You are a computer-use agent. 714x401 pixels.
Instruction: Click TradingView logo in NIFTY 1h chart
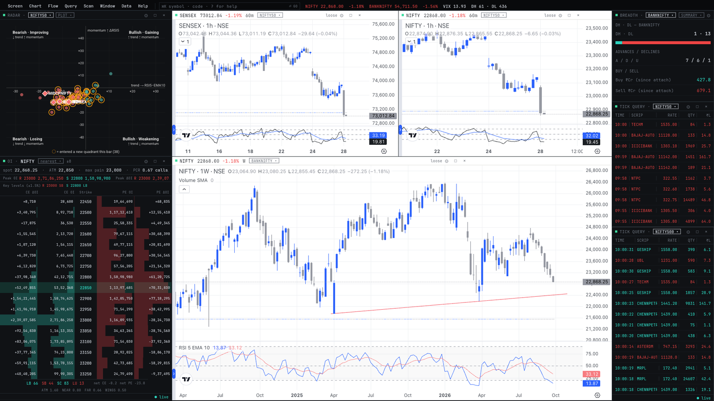coord(413,135)
